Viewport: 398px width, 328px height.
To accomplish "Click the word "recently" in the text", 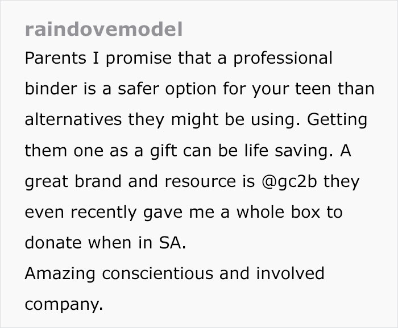I will coord(100,213).
